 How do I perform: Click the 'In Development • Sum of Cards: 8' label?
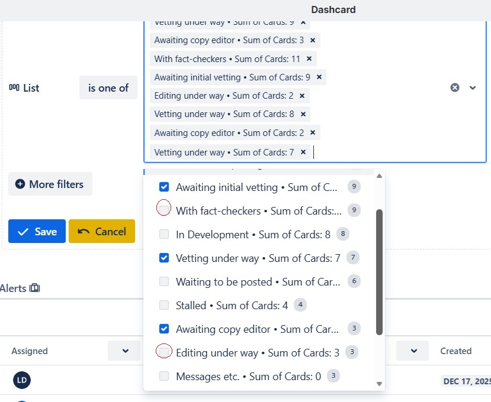coord(253,235)
